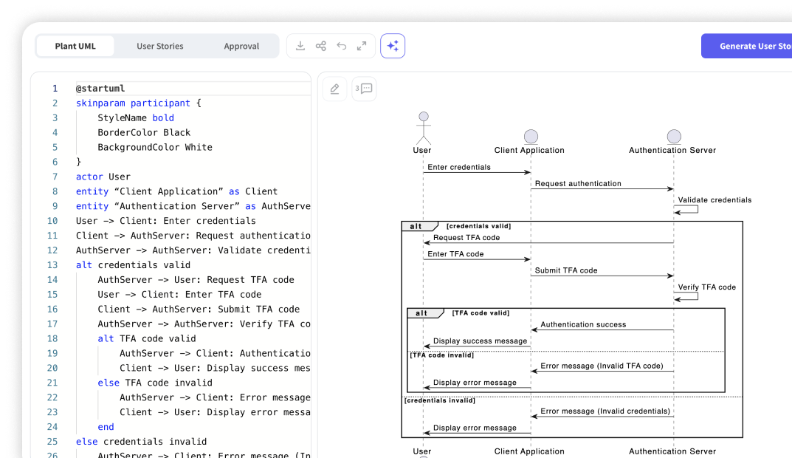Select the edit pencil icon on diagram

point(334,88)
